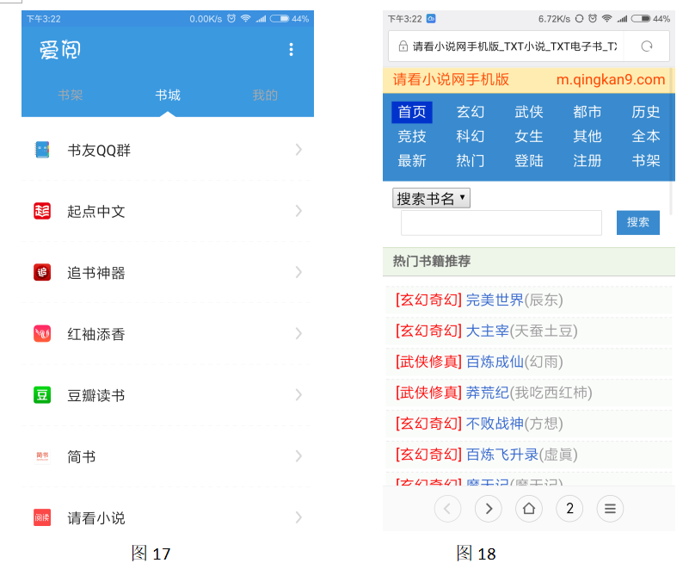Click the lock icon in the address bar
The height and width of the screenshot is (563, 689).
point(403,46)
